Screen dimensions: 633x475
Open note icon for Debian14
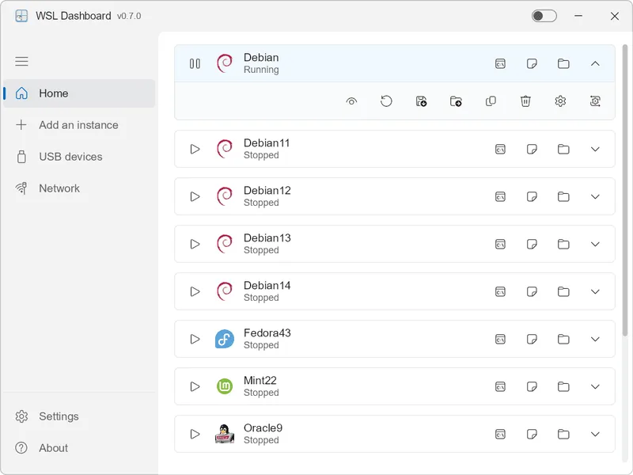coord(532,291)
